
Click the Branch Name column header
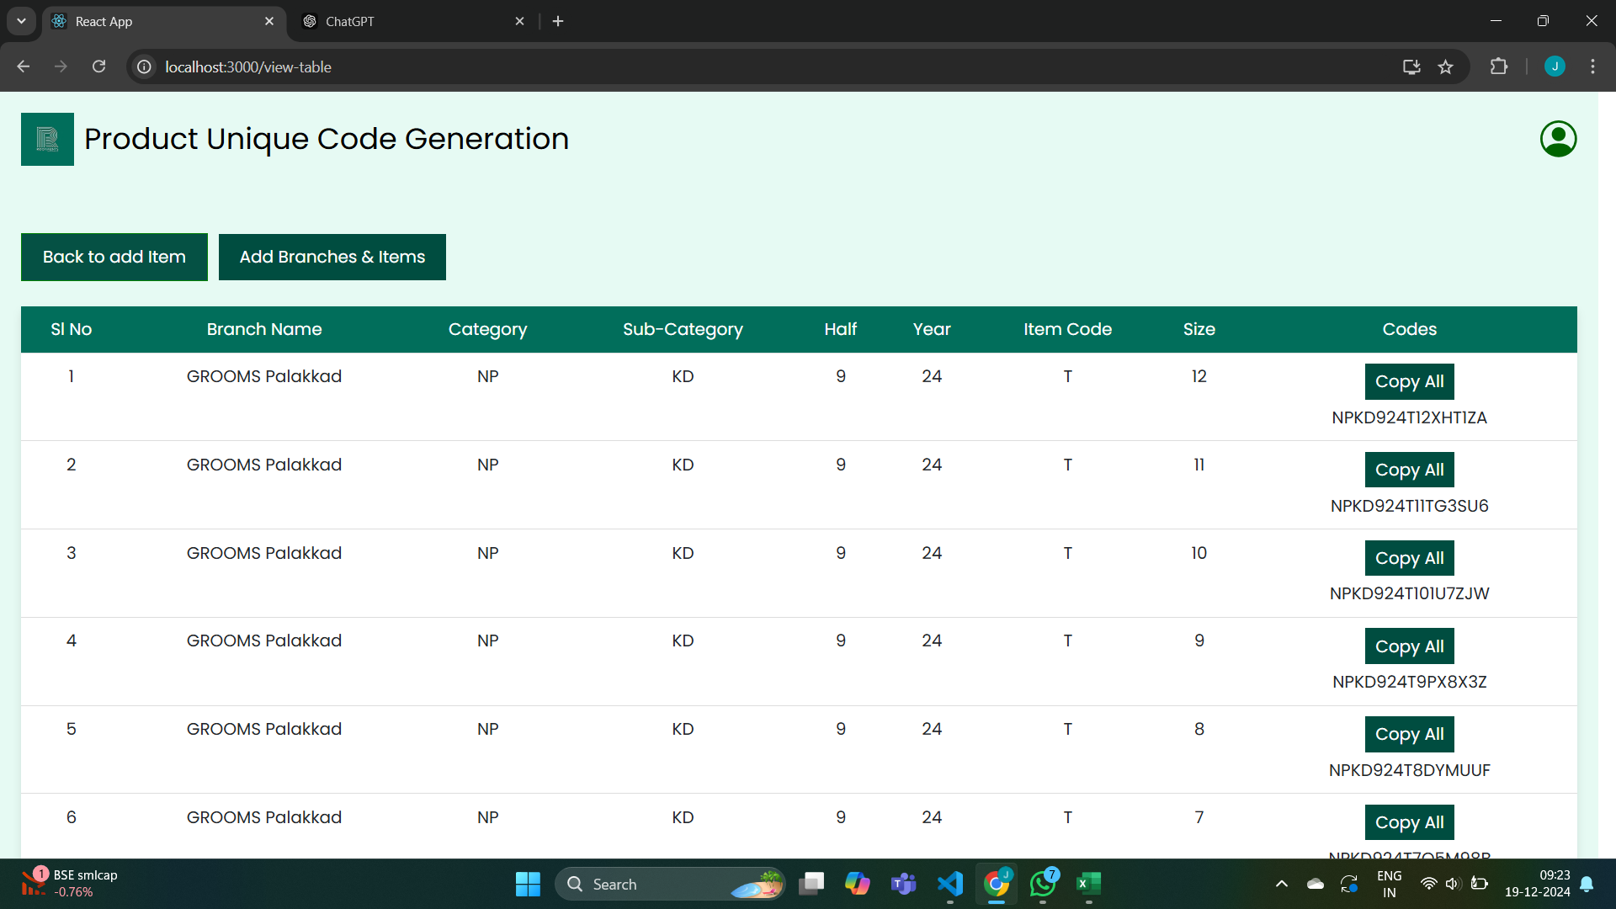pyautogui.click(x=264, y=329)
